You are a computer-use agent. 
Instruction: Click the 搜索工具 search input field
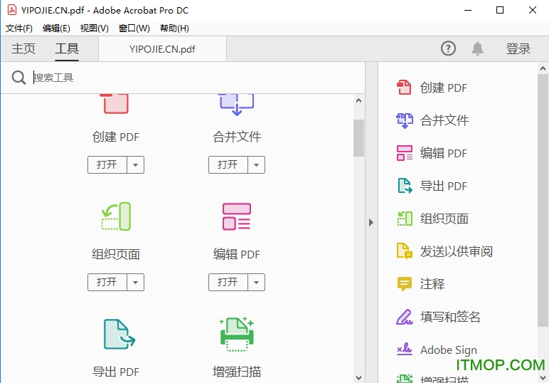coord(196,78)
